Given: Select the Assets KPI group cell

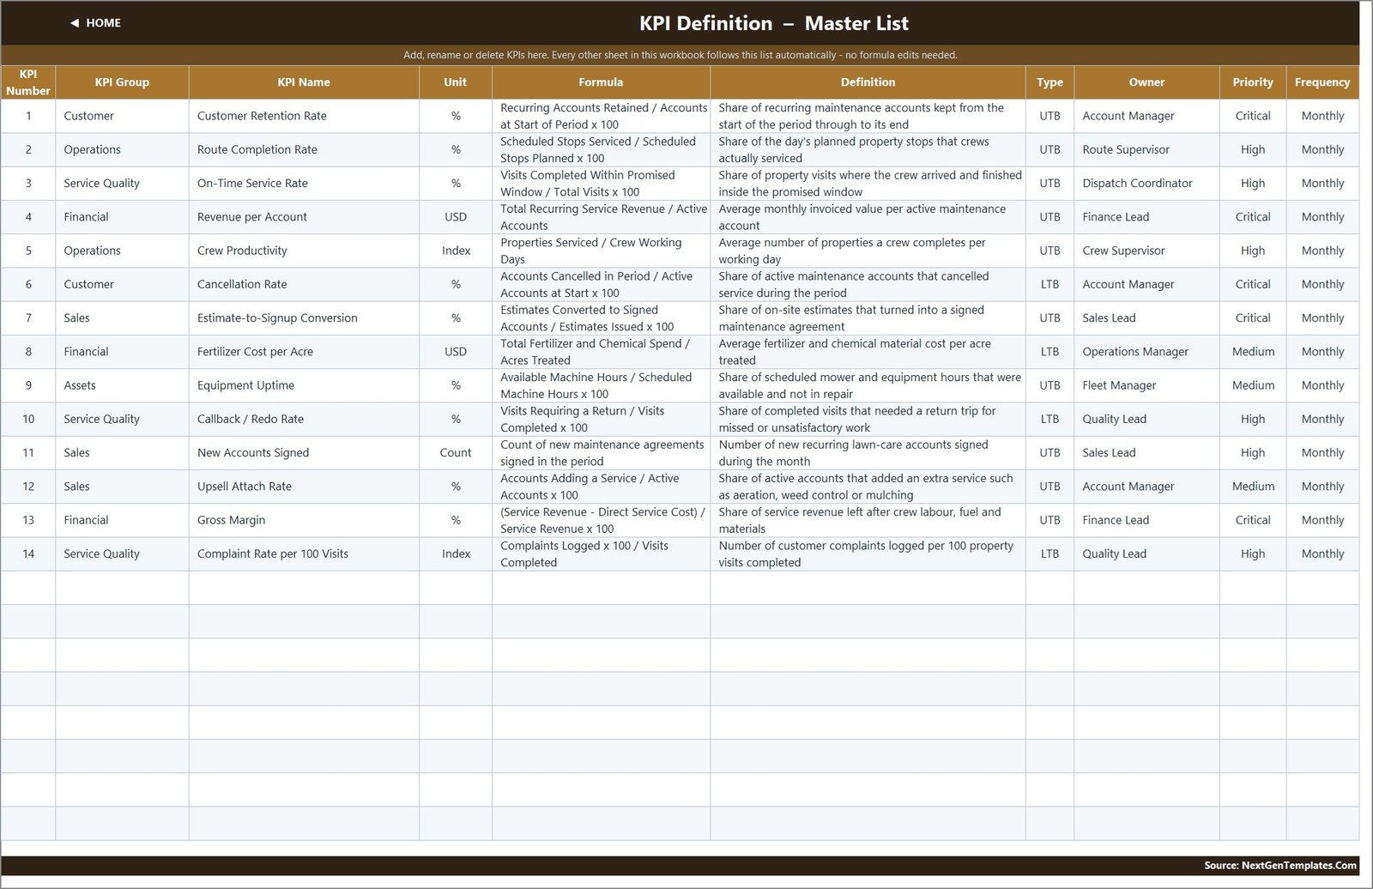Looking at the screenshot, I should tap(122, 385).
